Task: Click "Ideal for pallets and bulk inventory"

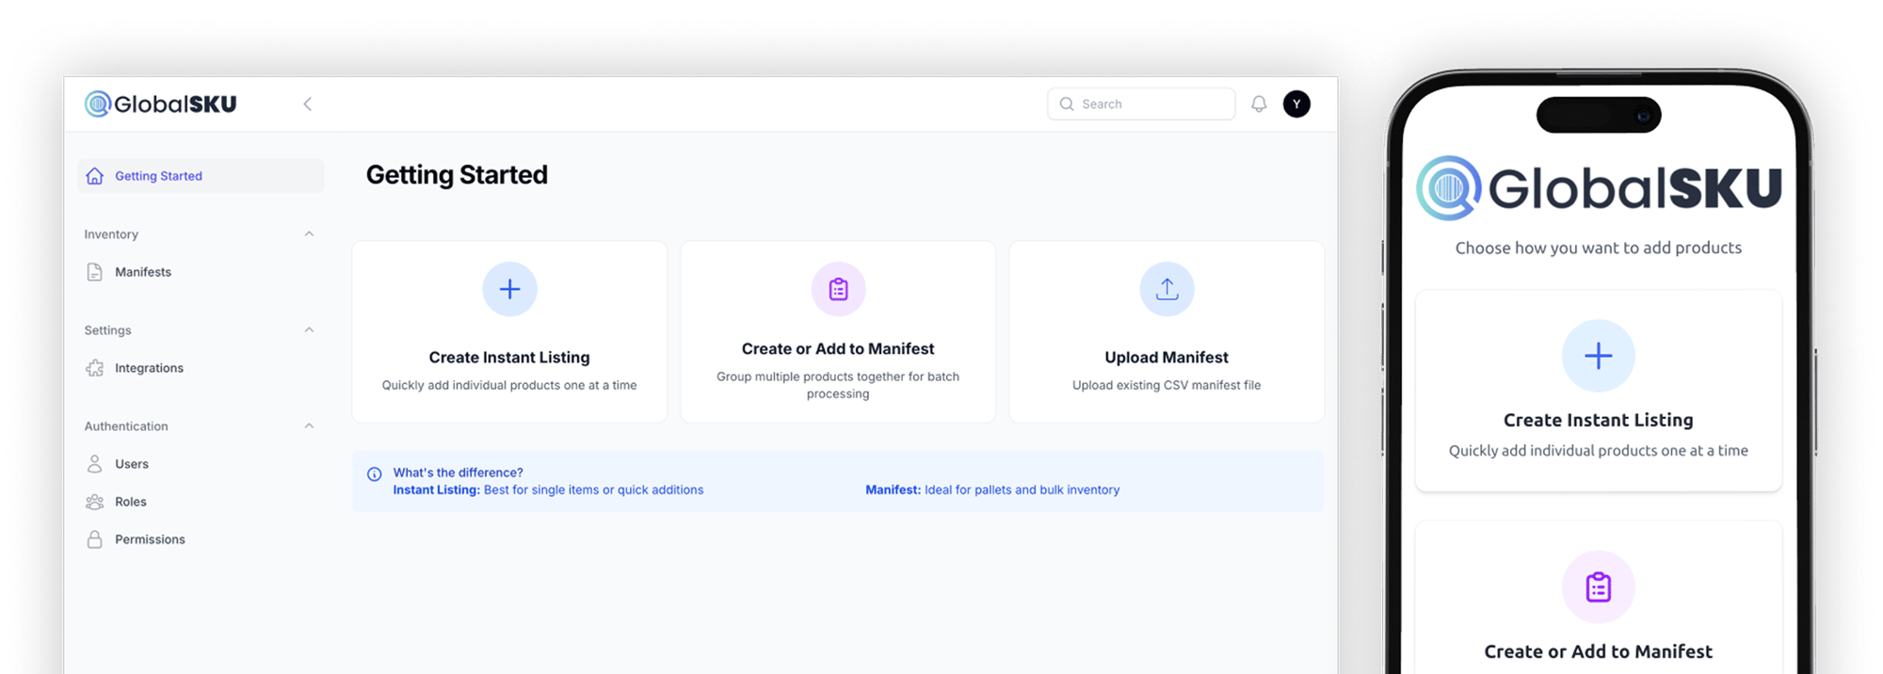Action: click(1022, 489)
